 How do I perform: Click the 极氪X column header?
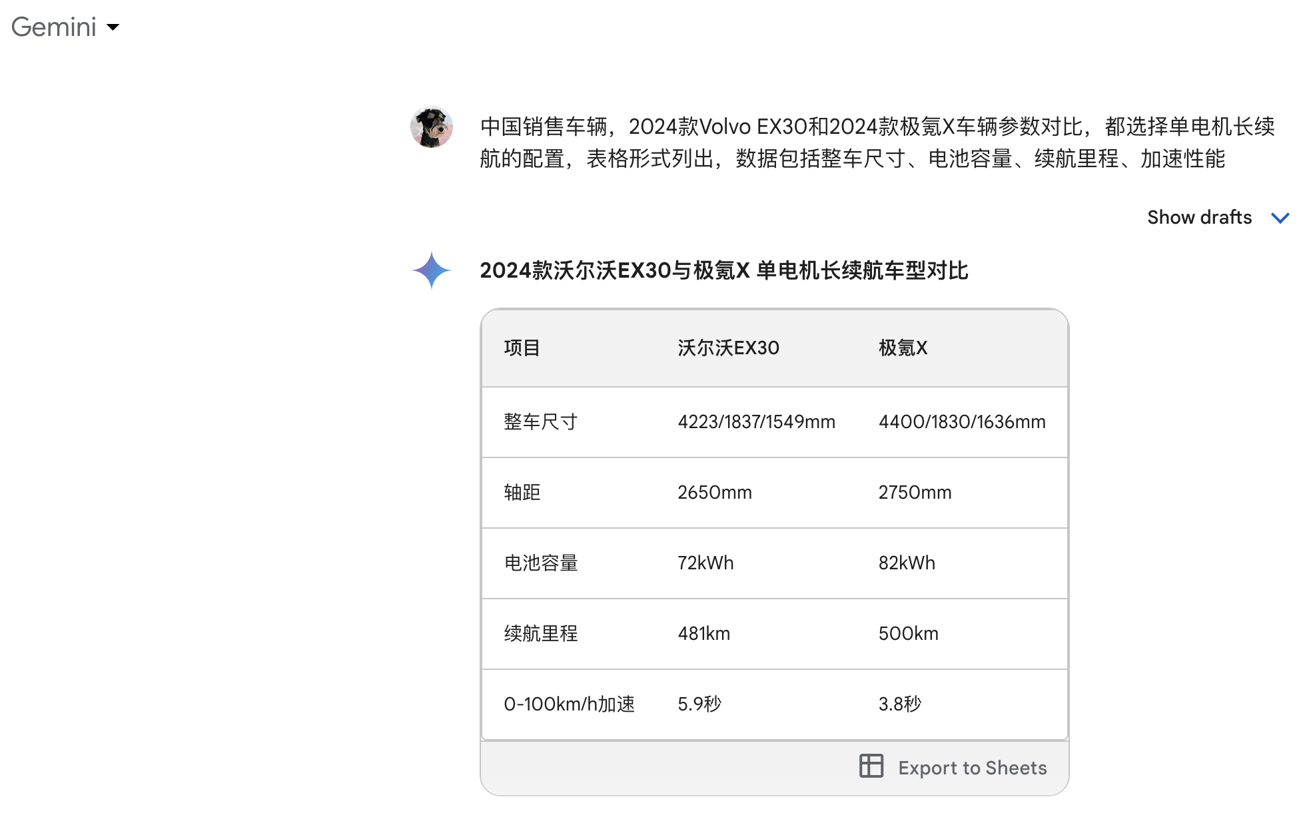pyautogui.click(x=903, y=348)
